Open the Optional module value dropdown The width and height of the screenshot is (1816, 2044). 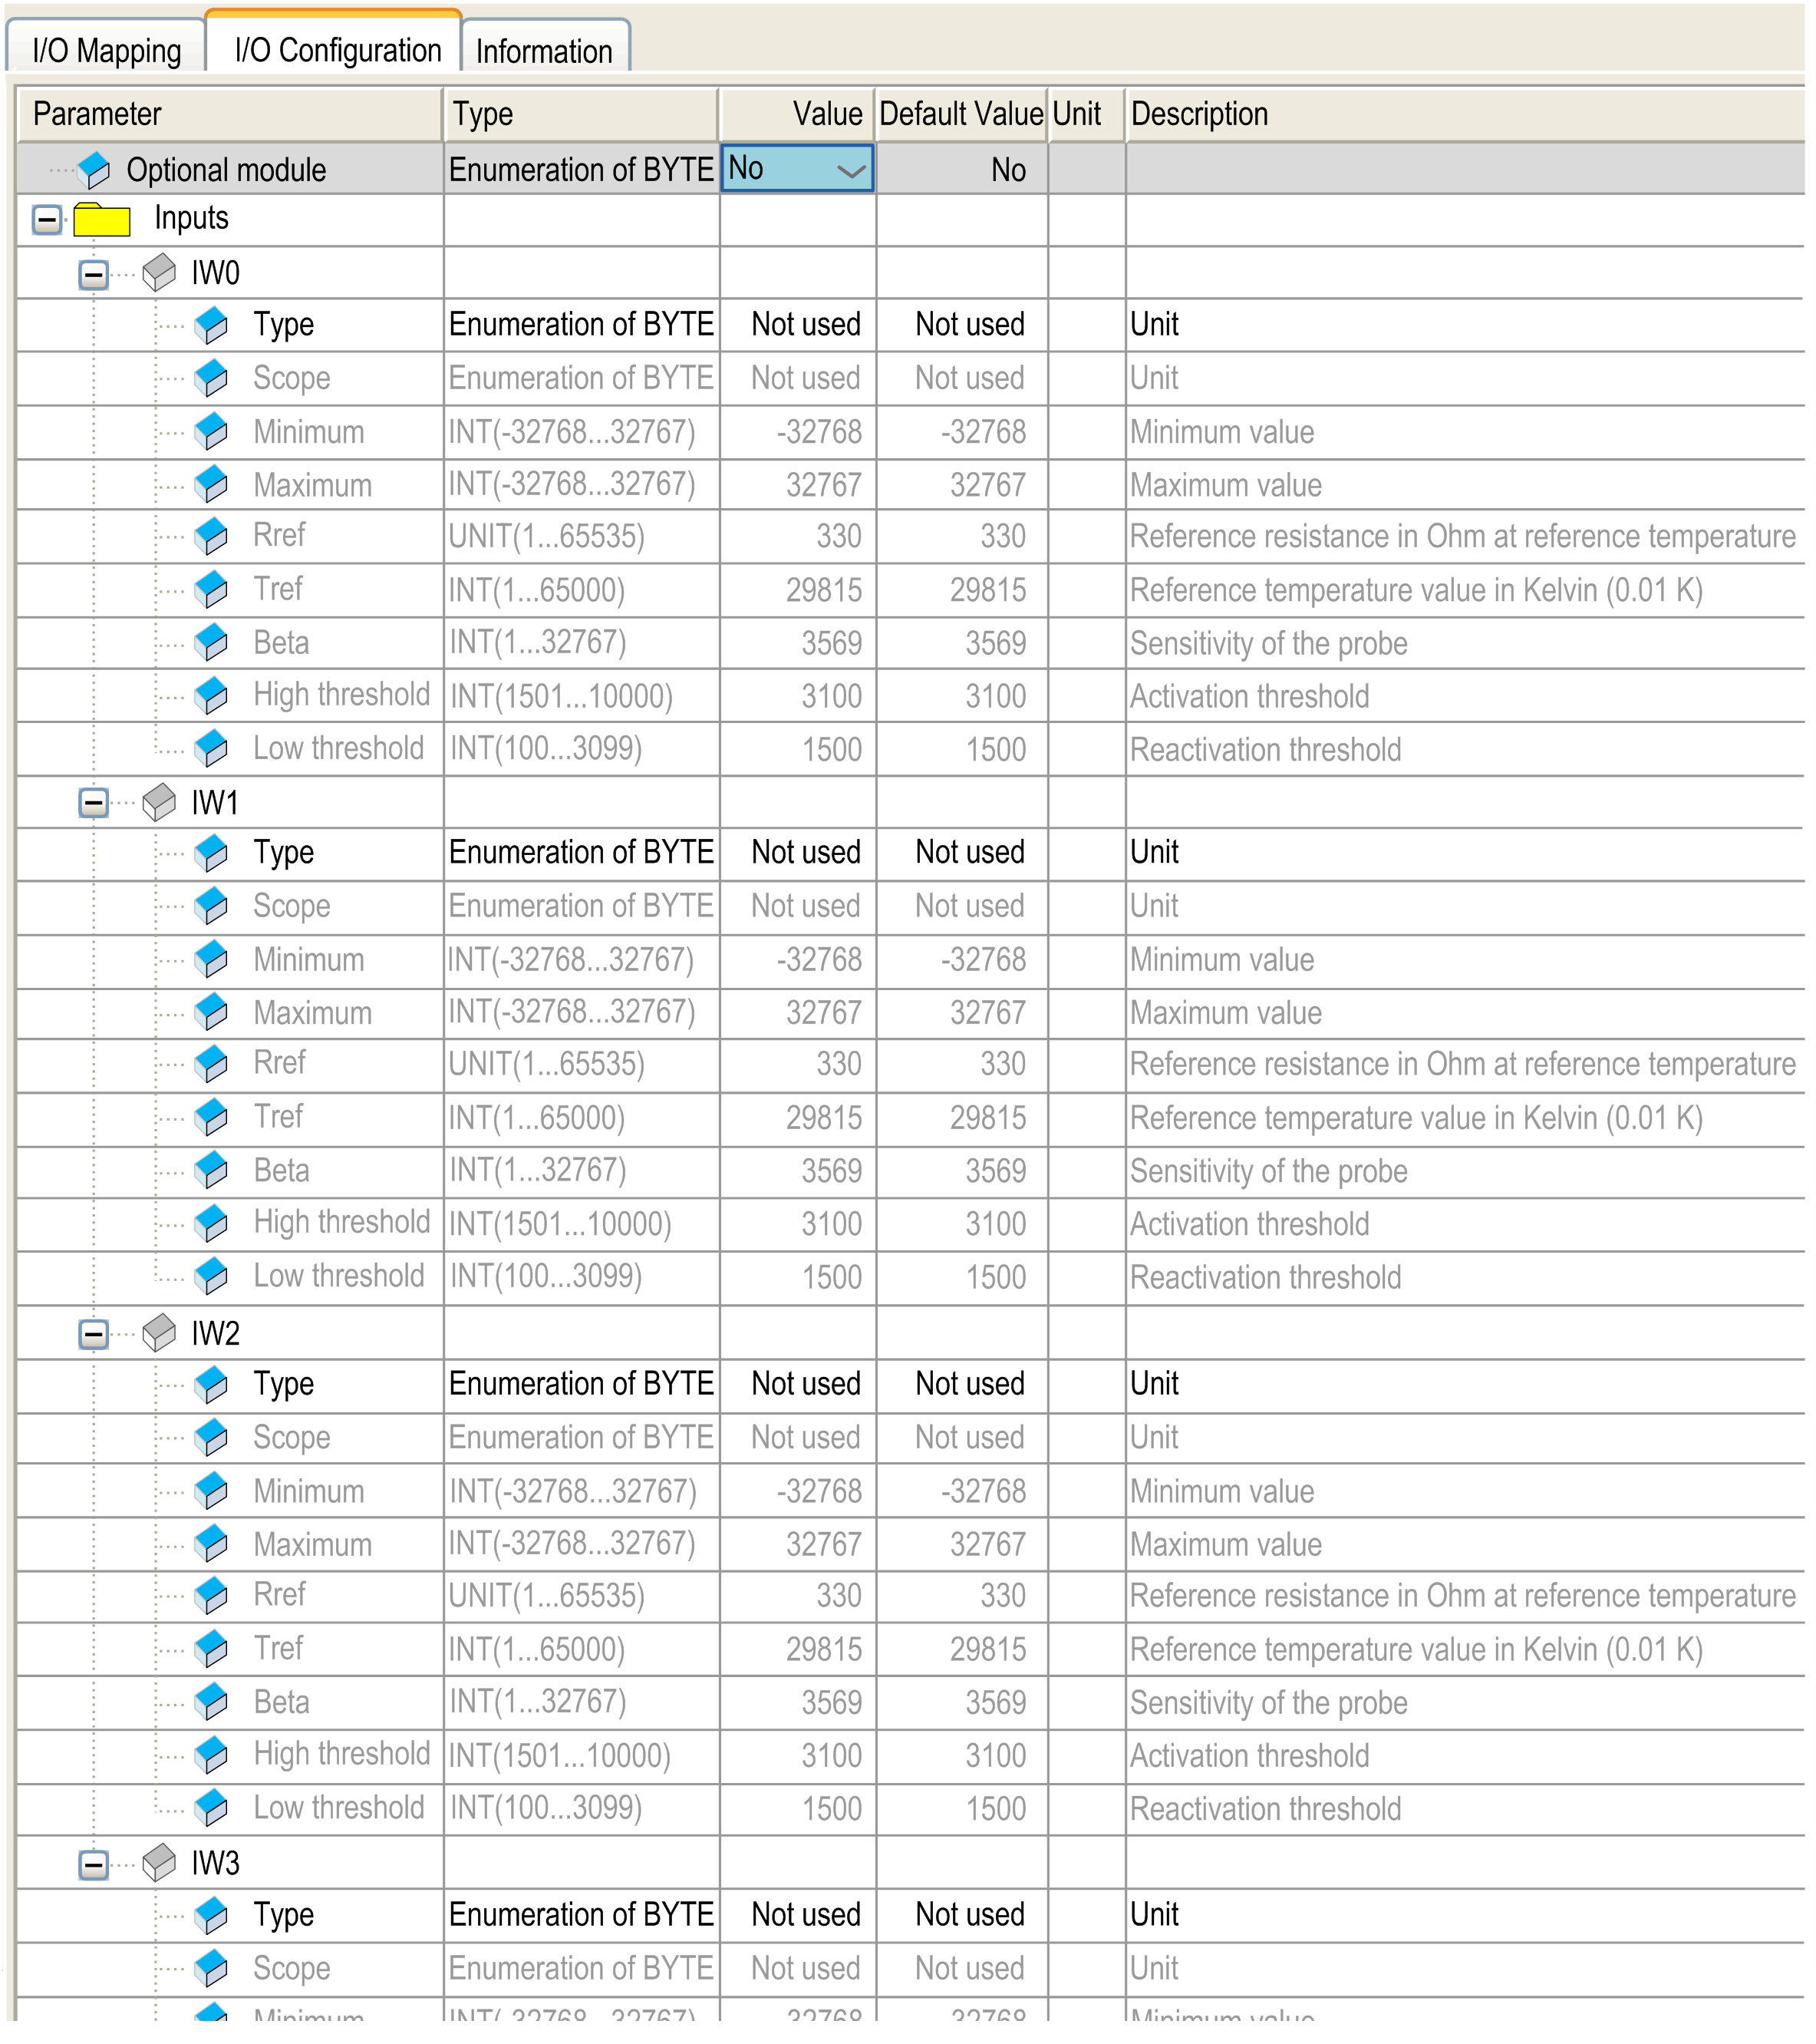pos(798,169)
